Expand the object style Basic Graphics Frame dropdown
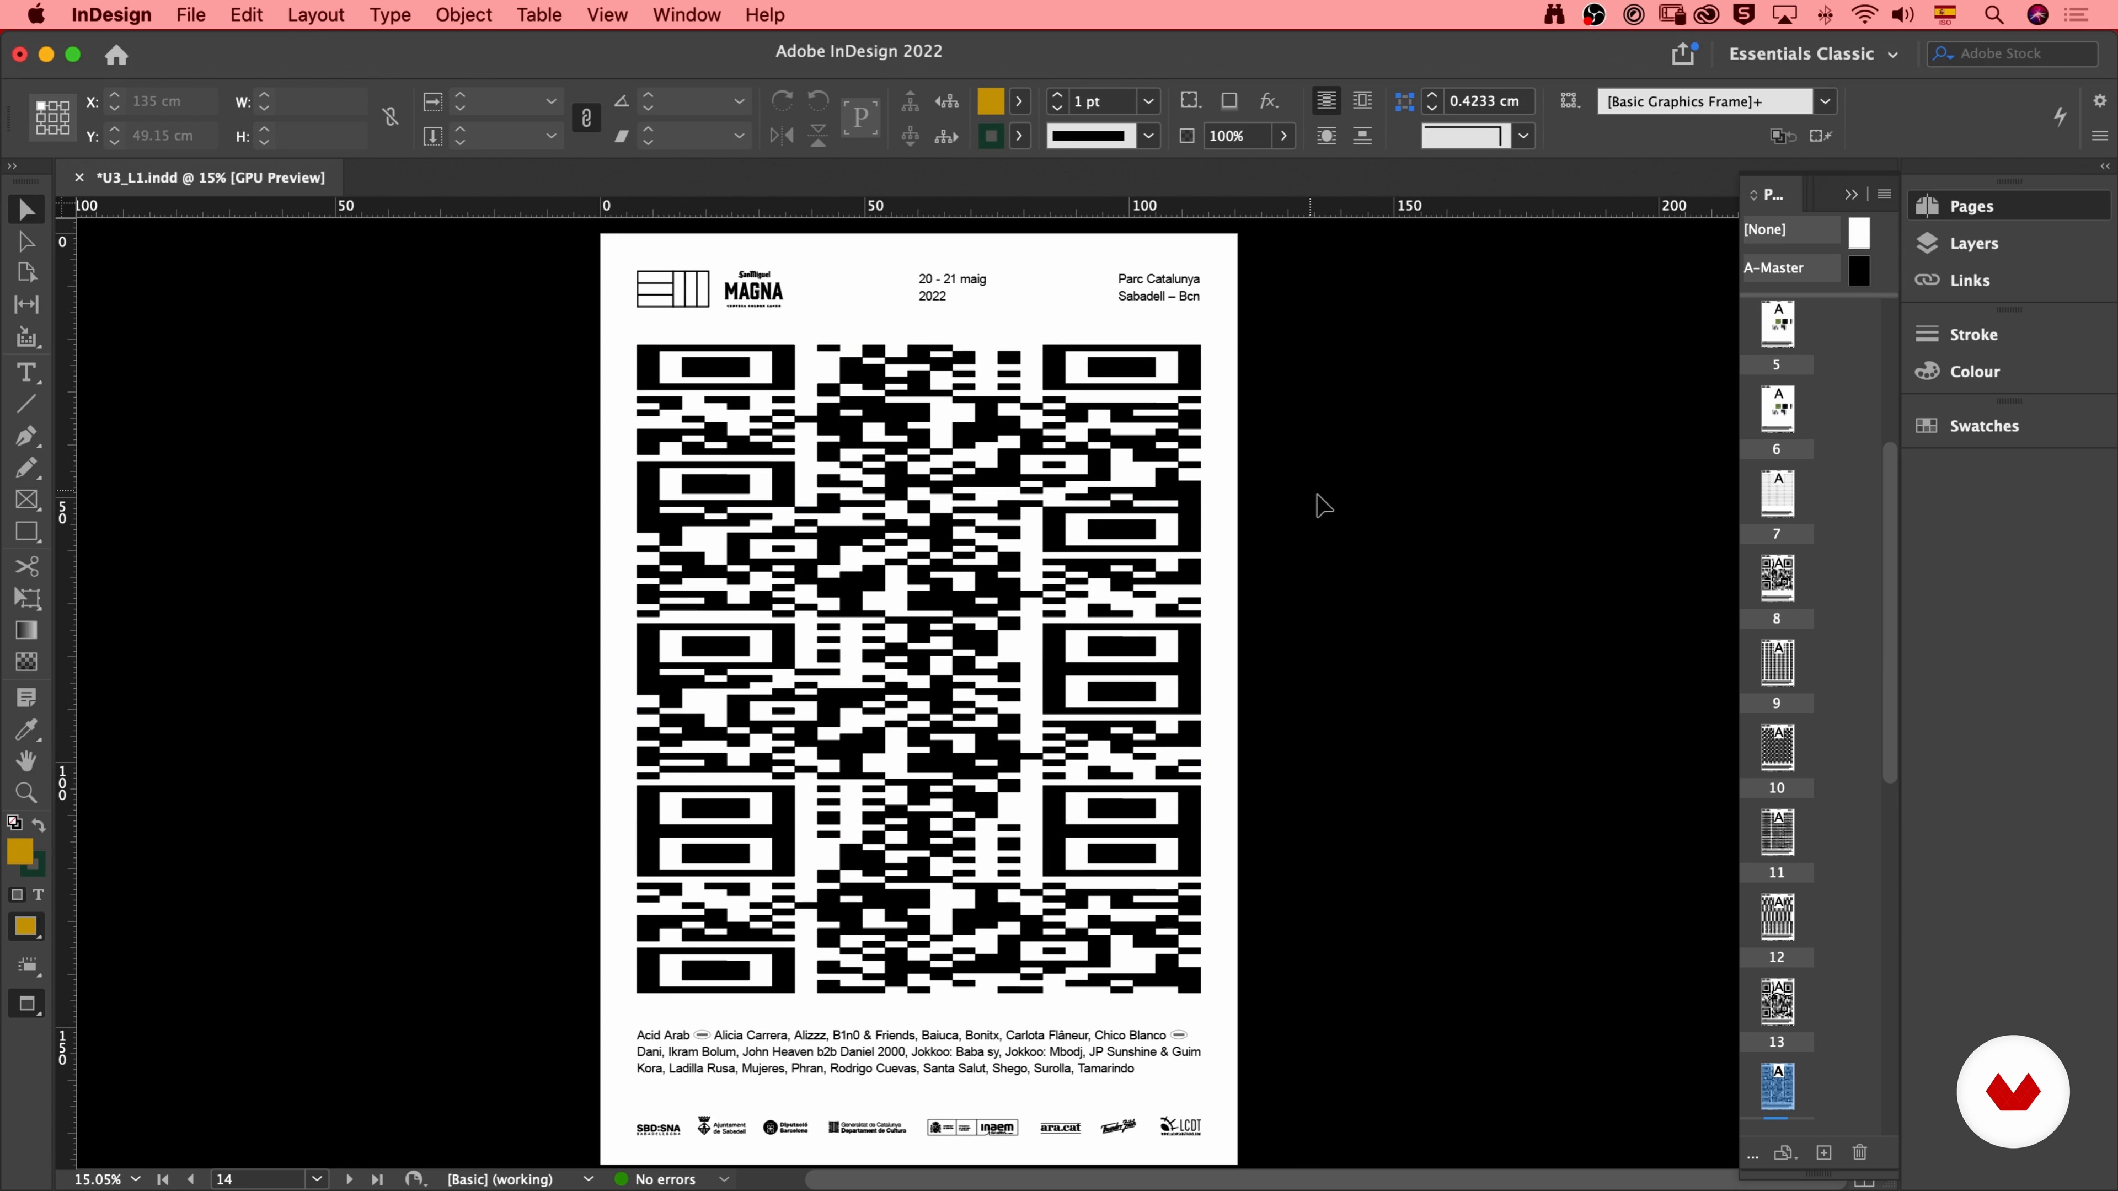The height and width of the screenshot is (1191, 2118). [x=1825, y=101]
